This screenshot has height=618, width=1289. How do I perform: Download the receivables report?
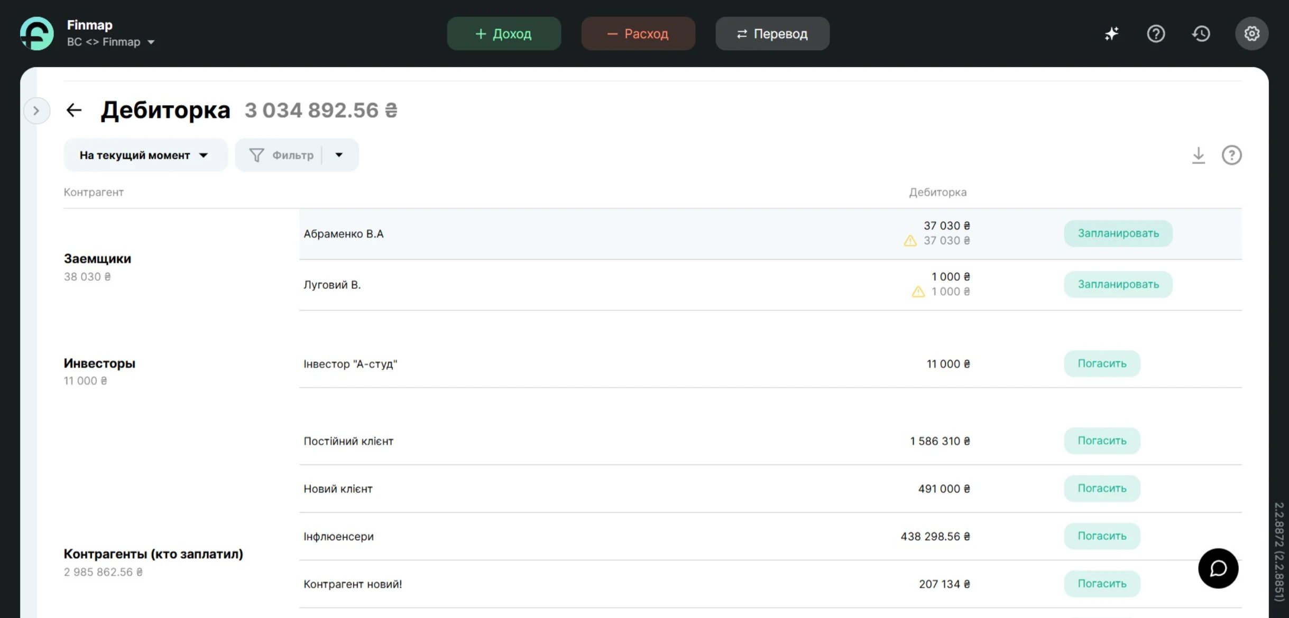pyautogui.click(x=1199, y=155)
